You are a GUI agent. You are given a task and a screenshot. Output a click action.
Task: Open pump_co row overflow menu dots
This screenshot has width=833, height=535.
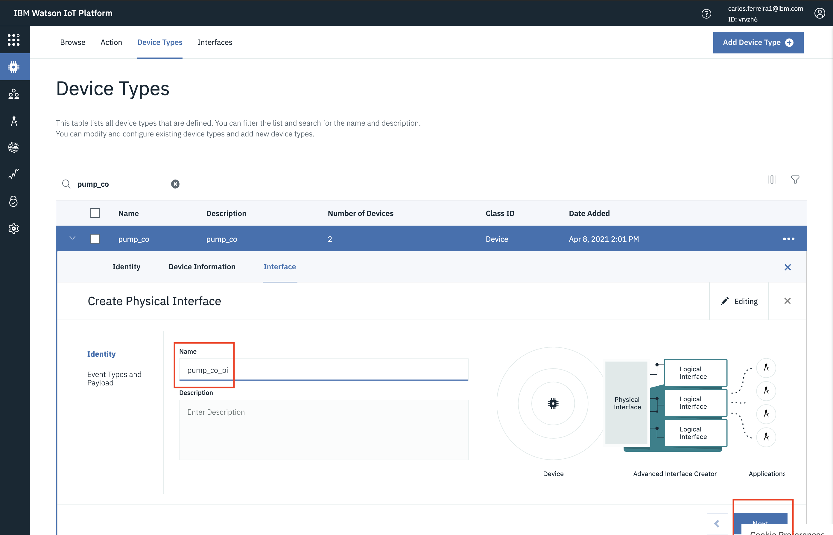click(x=788, y=239)
